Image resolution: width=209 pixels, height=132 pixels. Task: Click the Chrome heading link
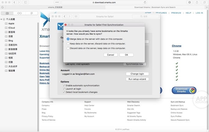(x=176, y=46)
